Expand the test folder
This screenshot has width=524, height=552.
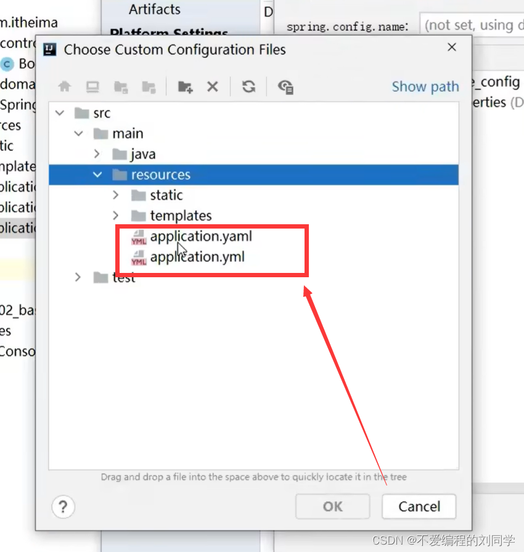78,277
